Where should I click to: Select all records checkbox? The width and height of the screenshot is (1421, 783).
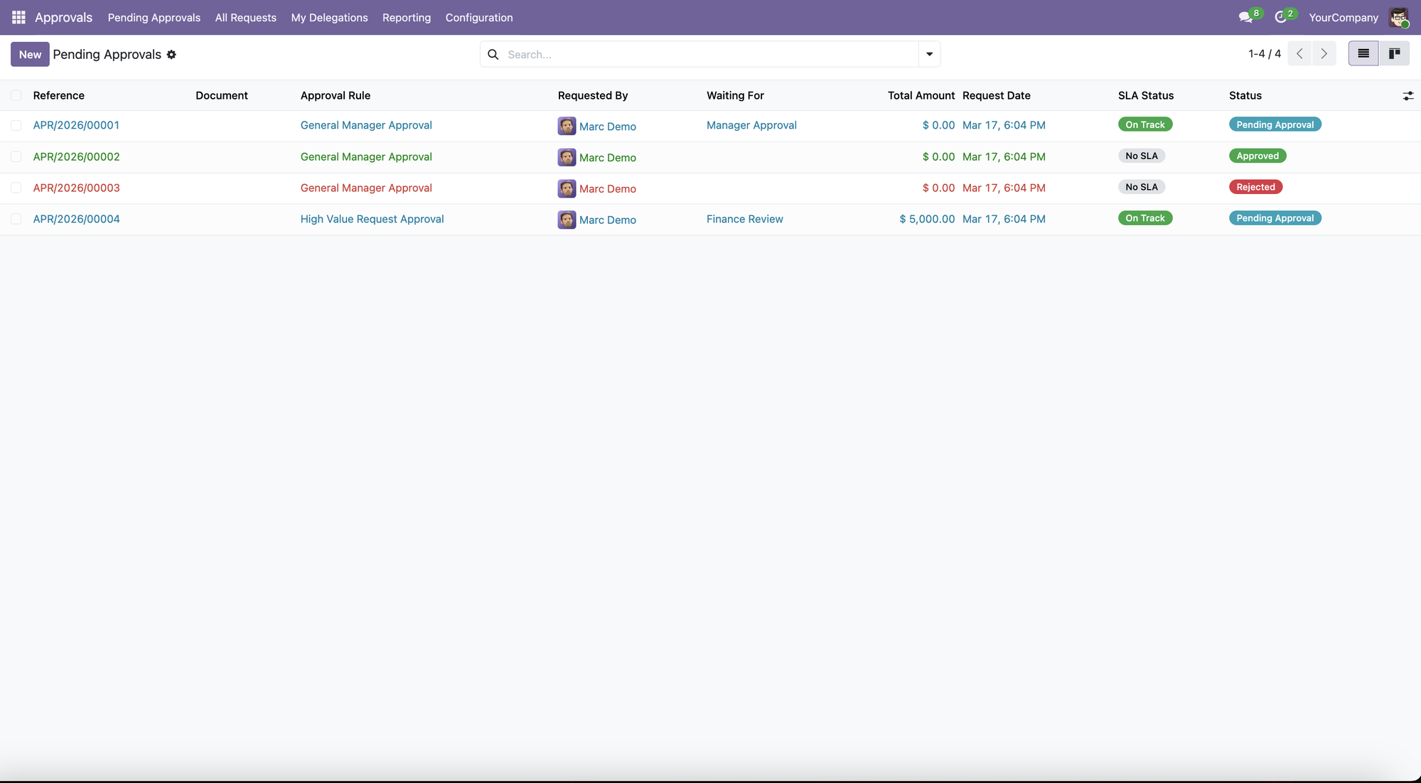[16, 94]
